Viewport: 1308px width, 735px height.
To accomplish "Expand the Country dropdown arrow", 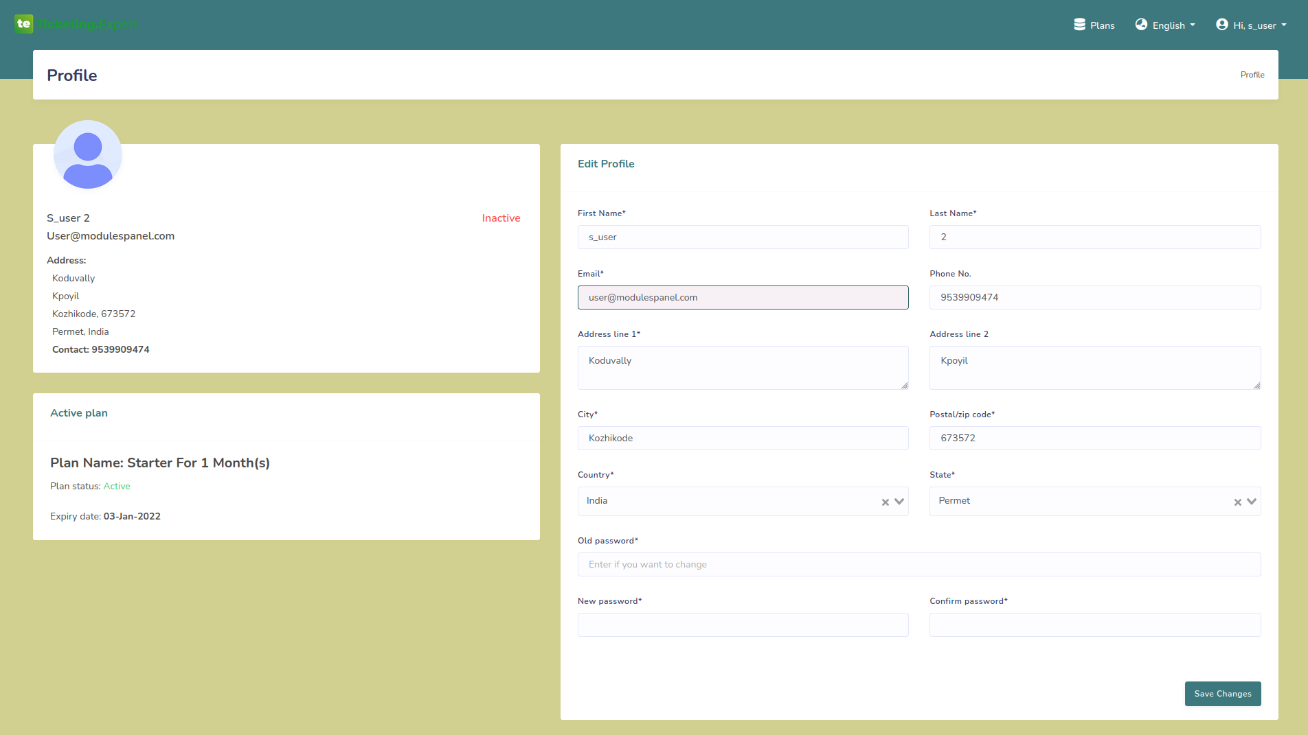I will point(899,502).
